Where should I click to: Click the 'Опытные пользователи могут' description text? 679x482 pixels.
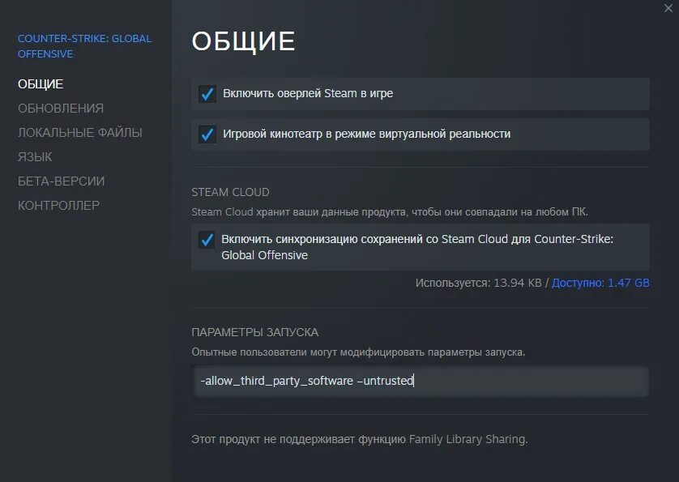[358, 352]
